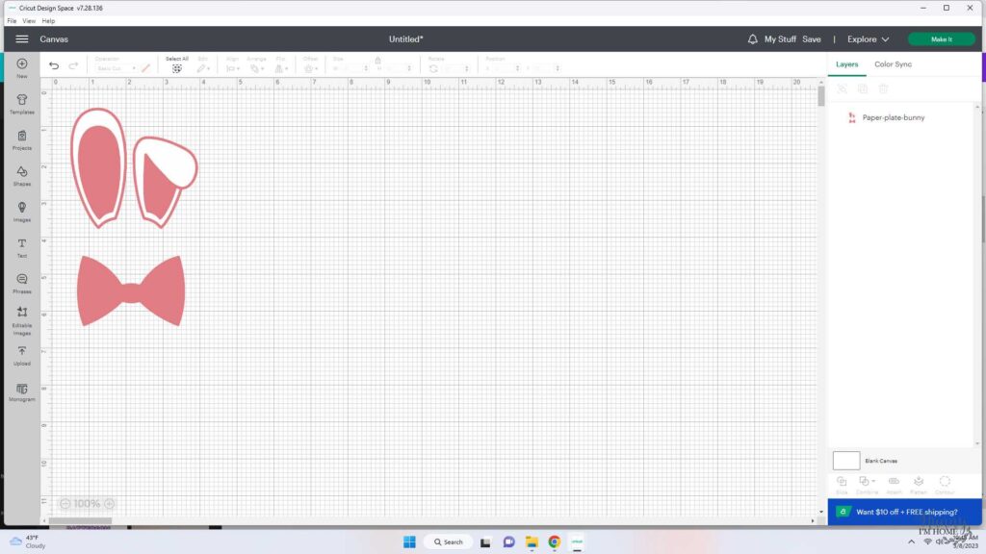This screenshot has height=554, width=986.
Task: Click the operation pen color swatch
Action: click(x=146, y=68)
